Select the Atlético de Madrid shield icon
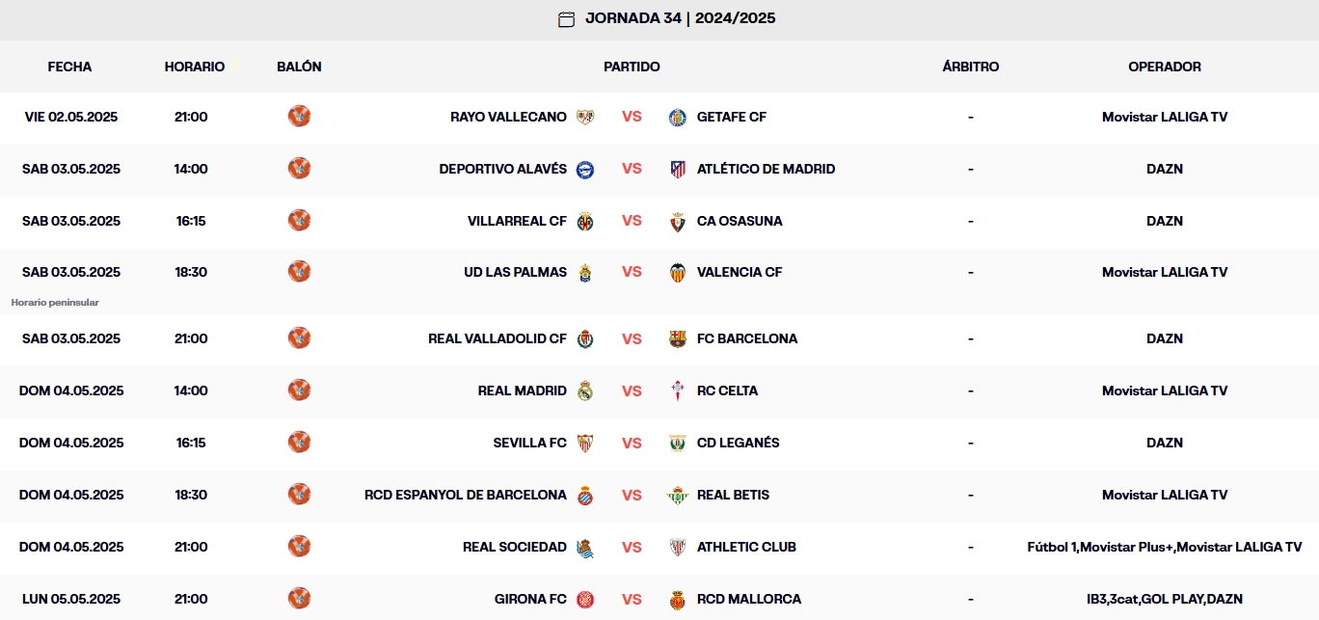The image size is (1319, 620). click(677, 168)
